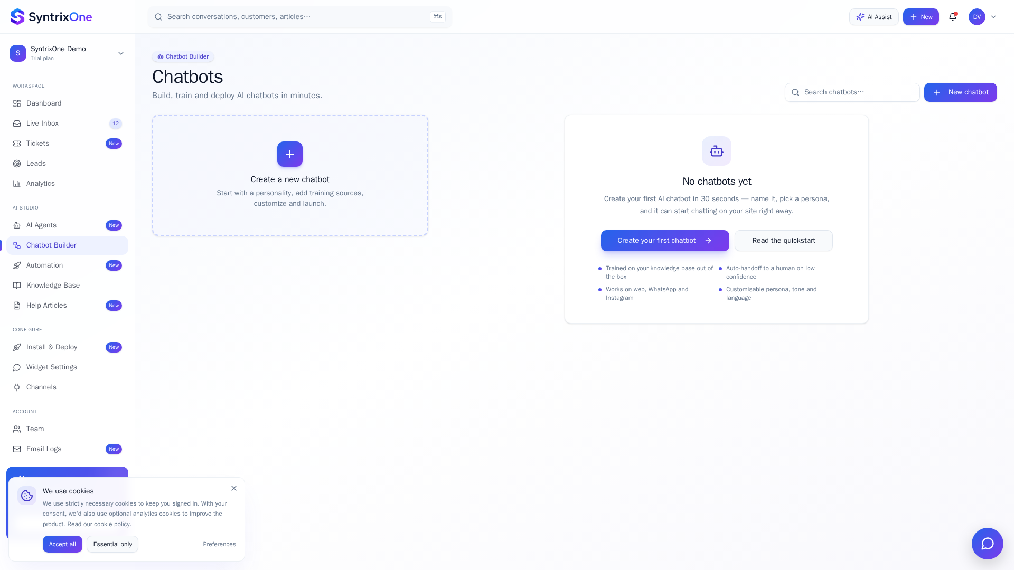Screen dimensions: 1014x570
Task: Click the plus tile to create chatbot
Action: [x=290, y=154]
